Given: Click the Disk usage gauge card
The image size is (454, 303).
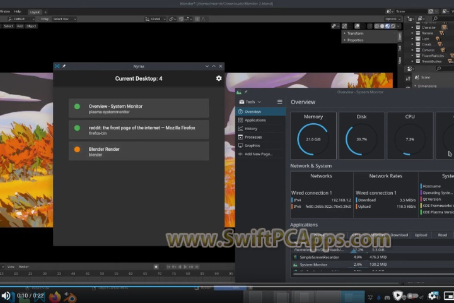Looking at the screenshot, I should [x=362, y=136].
